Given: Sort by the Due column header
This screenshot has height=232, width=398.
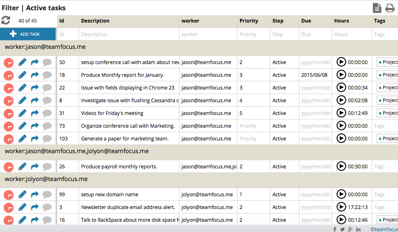Looking at the screenshot, I should [306, 21].
